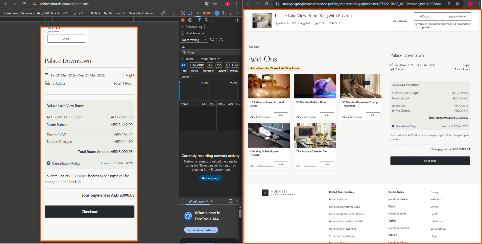The height and width of the screenshot is (244, 482).
Task: Open site information icon beside the addresshotels URL
Action: pos(35,4)
